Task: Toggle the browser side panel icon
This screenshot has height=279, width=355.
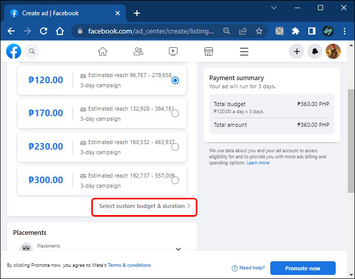Action: (x=312, y=31)
